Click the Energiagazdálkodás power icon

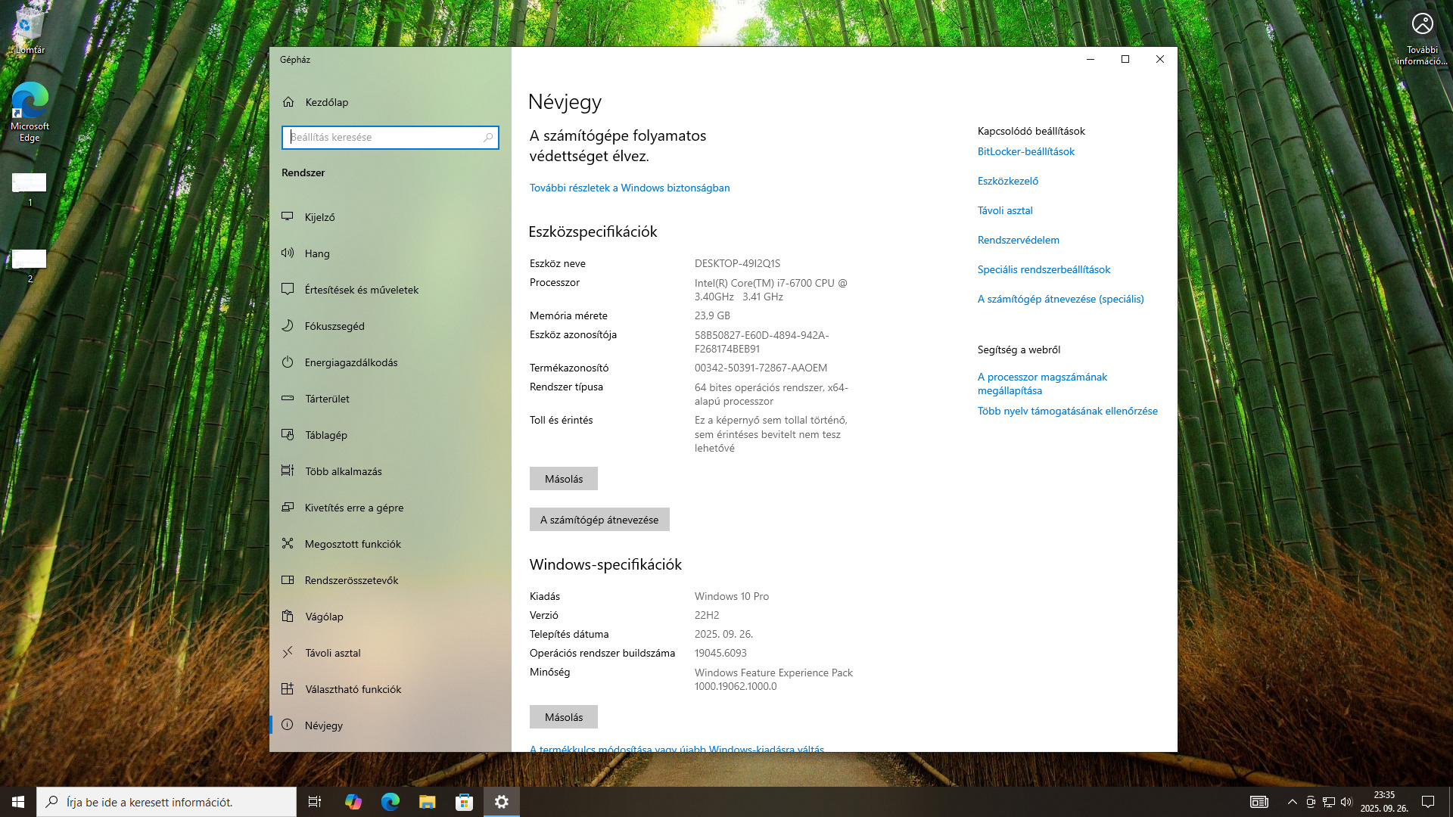[288, 362]
